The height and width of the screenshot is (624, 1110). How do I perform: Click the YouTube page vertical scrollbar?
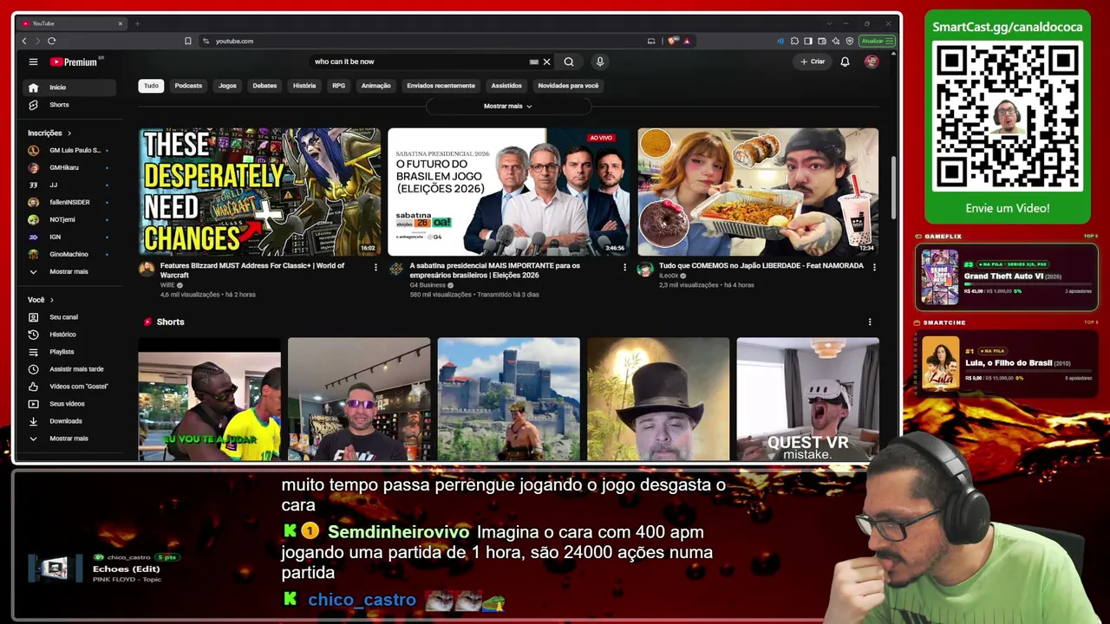893,189
